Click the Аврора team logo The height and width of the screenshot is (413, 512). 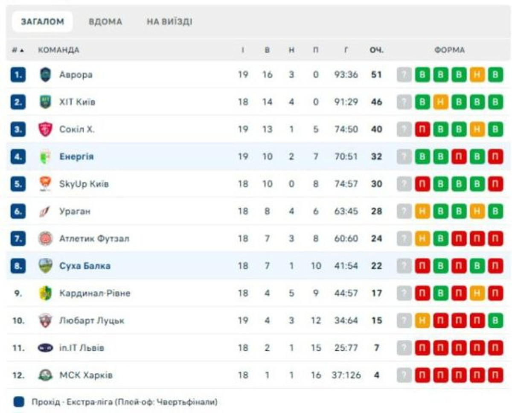45,75
